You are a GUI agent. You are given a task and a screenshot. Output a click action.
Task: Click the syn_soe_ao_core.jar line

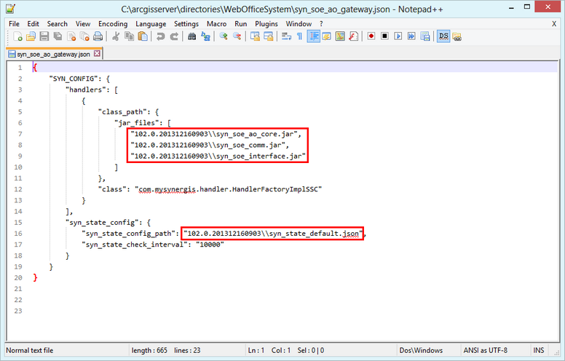(x=216, y=134)
